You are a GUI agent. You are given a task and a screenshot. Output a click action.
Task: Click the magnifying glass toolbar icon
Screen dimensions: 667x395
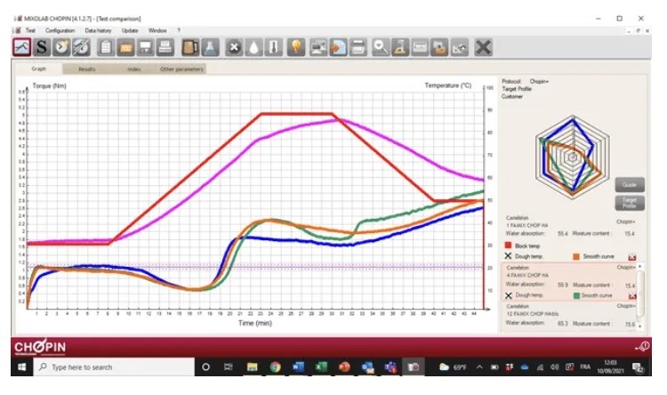click(x=381, y=47)
